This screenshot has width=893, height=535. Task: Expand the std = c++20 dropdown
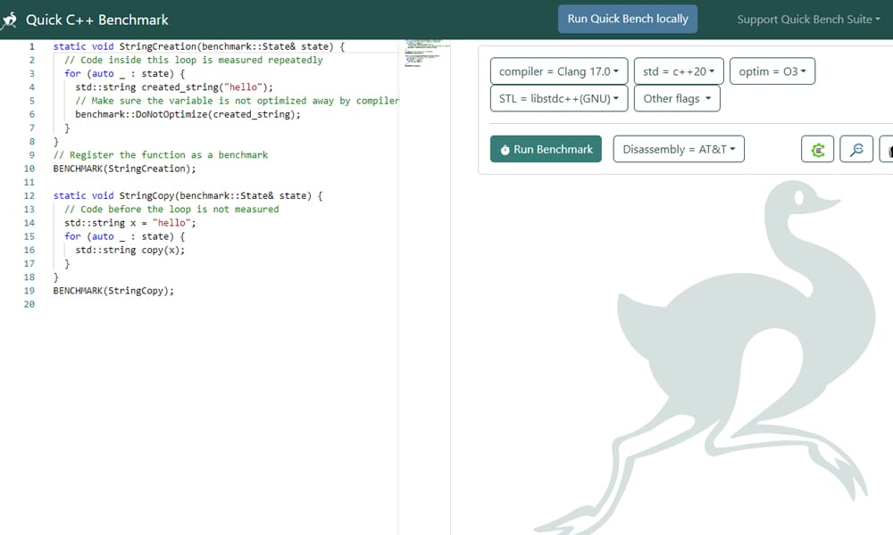click(679, 71)
